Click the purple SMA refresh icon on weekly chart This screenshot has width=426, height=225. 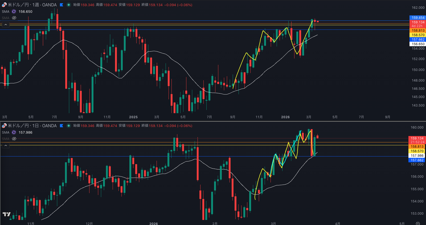(x=14, y=11)
